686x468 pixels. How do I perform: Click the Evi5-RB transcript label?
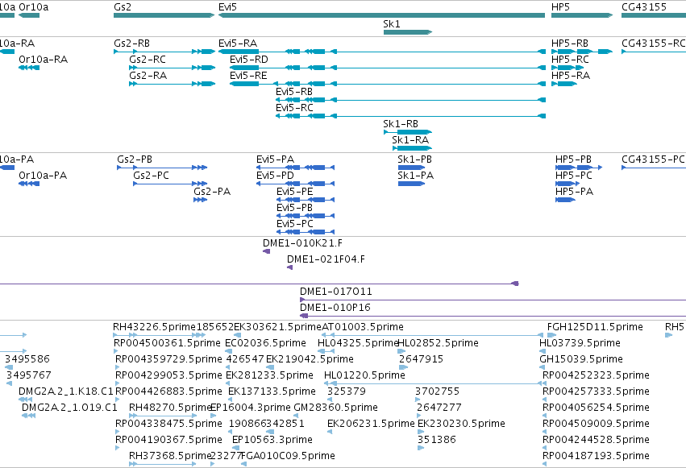294,92
